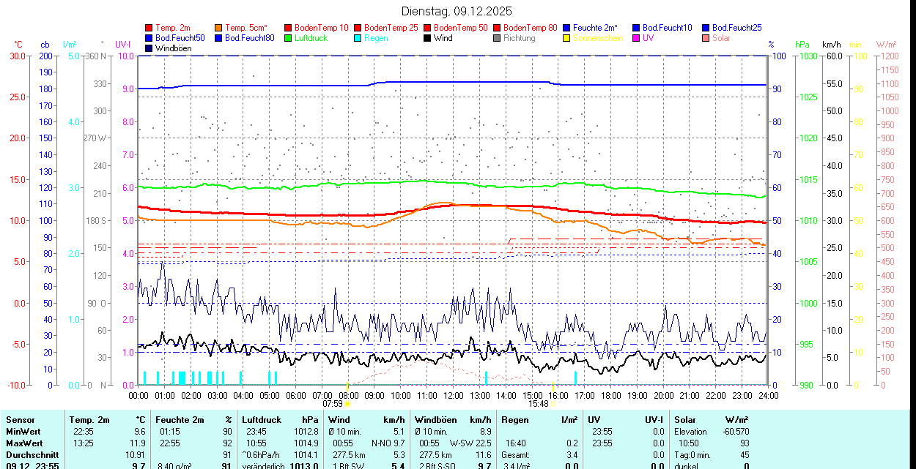Click the sunrise icon next to 07:59
Image resolution: width=916 pixels, height=469 pixels.
[347, 403]
